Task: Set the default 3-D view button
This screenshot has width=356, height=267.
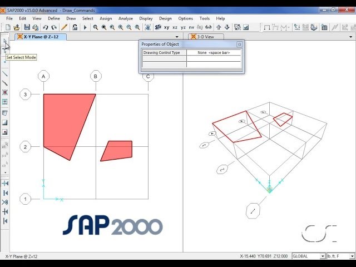Action: pyautogui.click(x=158, y=27)
